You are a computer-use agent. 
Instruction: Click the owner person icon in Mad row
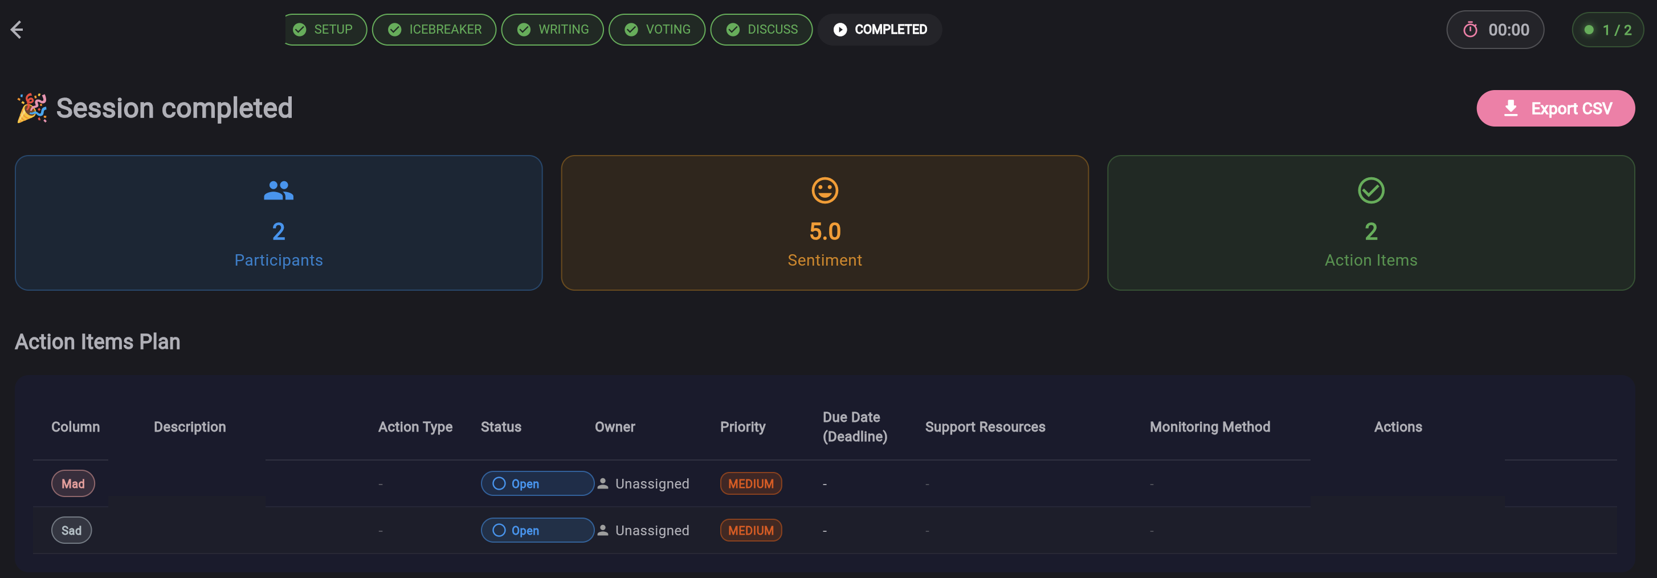tap(603, 483)
